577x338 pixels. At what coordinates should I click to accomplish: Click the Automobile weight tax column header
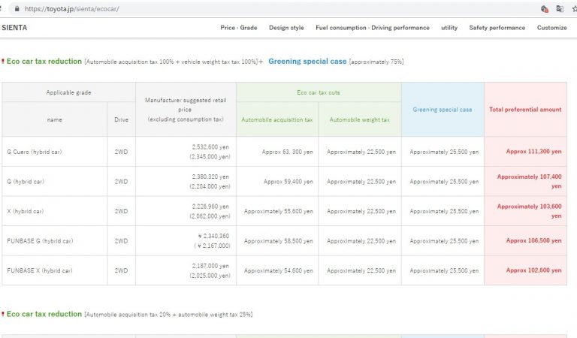click(x=360, y=119)
